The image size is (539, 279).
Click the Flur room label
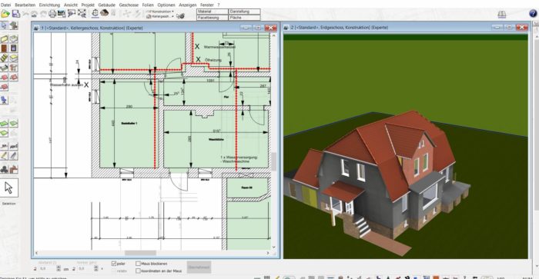point(226,97)
